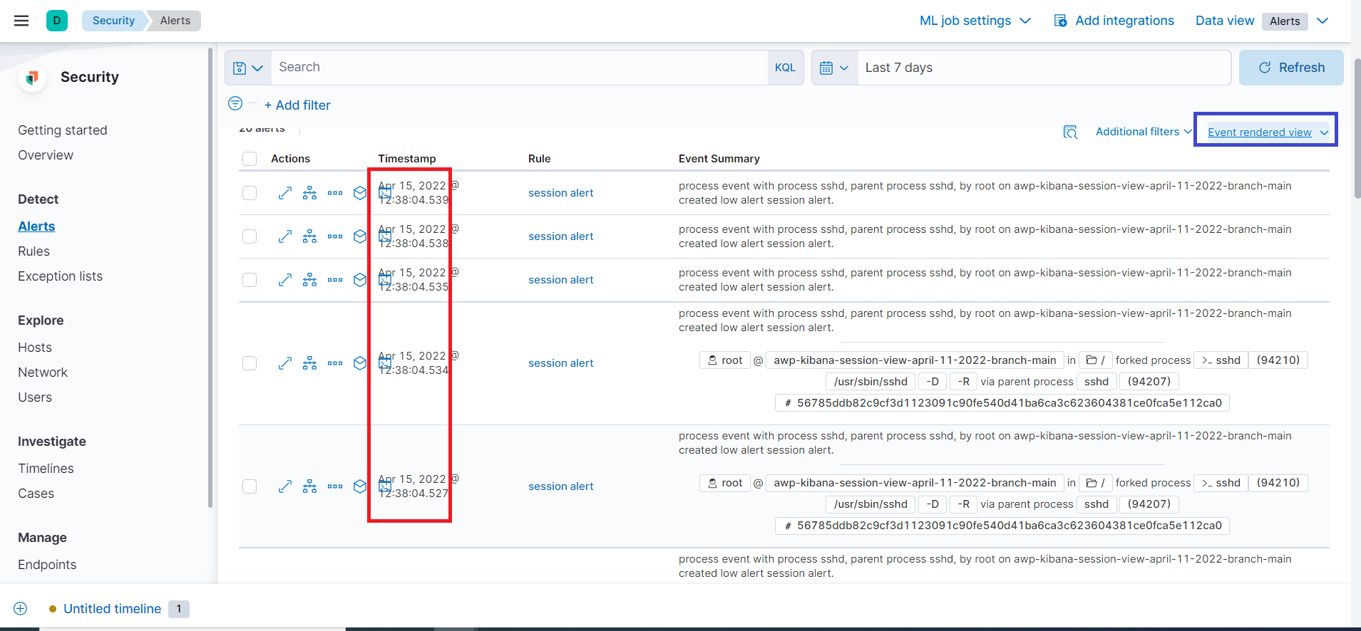The height and width of the screenshot is (631, 1361).
Task: Open Last 7 days date range picker
Action: click(1044, 68)
